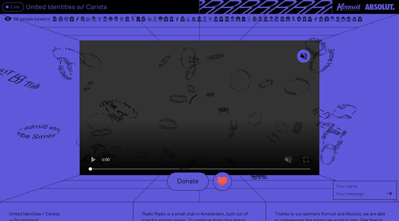Click the Donate button

tap(187, 181)
